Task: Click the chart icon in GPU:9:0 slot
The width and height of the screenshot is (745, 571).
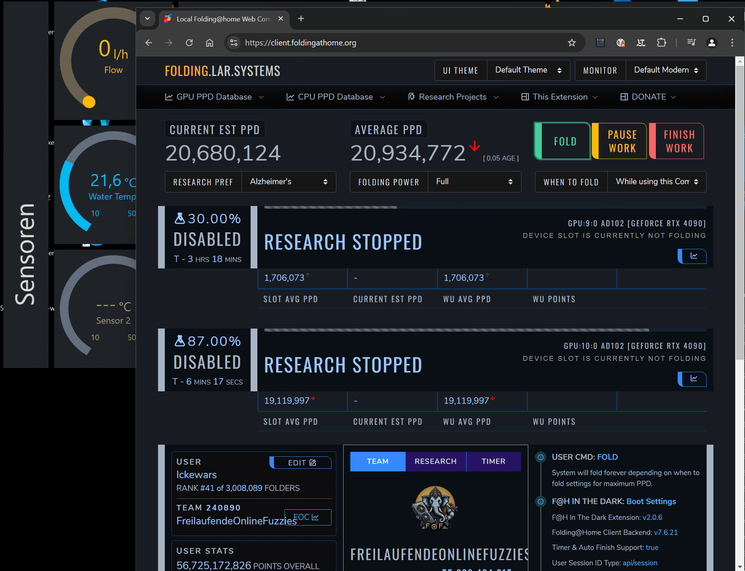Action: click(x=693, y=256)
